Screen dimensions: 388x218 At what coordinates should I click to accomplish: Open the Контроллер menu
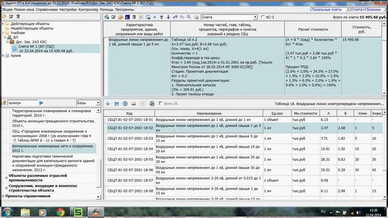click(x=89, y=10)
